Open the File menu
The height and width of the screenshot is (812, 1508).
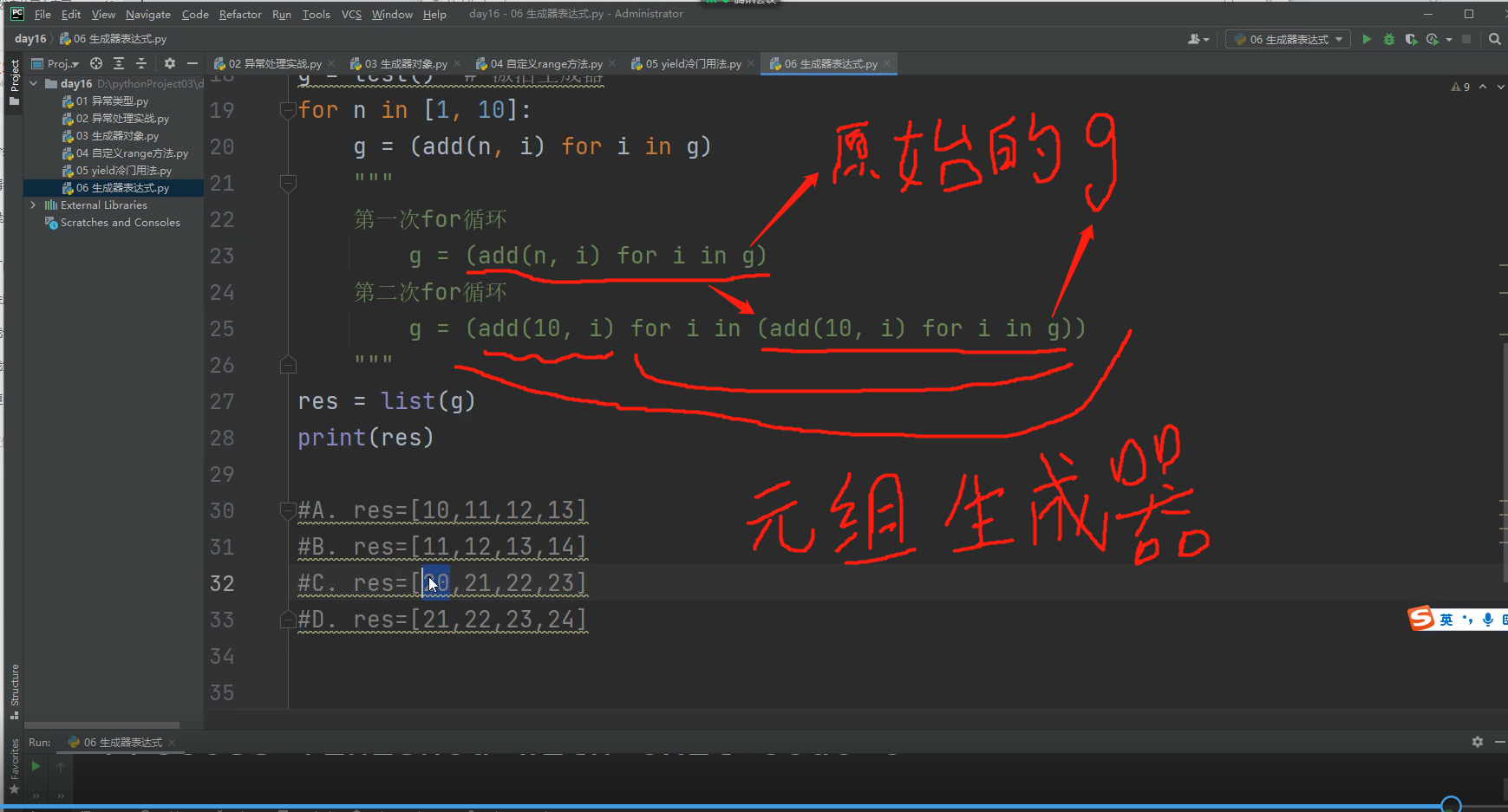[x=42, y=14]
